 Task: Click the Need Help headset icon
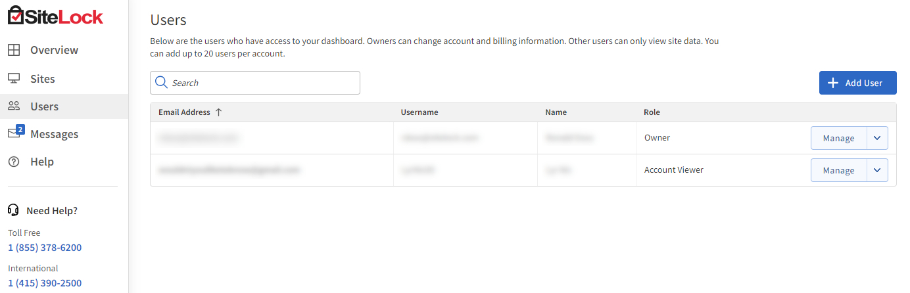click(x=13, y=210)
